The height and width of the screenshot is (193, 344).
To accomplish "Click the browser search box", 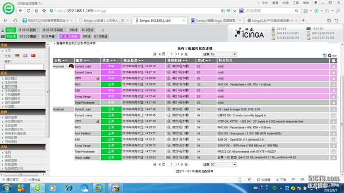I will pos(269,11).
